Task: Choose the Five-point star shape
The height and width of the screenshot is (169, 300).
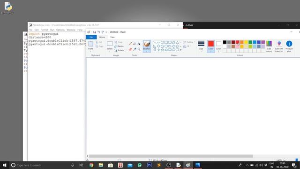Action: coord(162,50)
